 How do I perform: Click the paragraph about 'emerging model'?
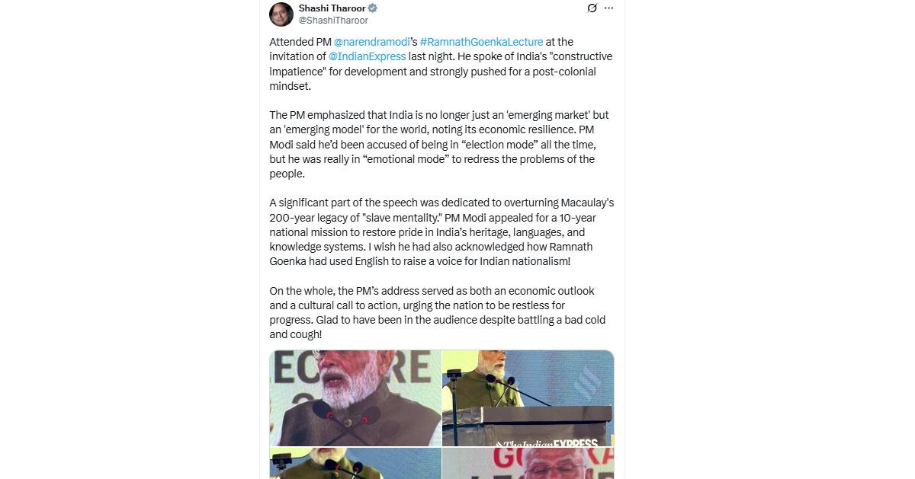pos(439,145)
